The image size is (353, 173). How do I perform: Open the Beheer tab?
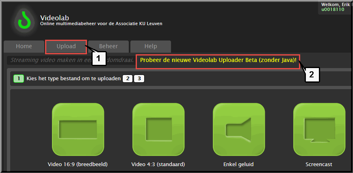coord(108,47)
